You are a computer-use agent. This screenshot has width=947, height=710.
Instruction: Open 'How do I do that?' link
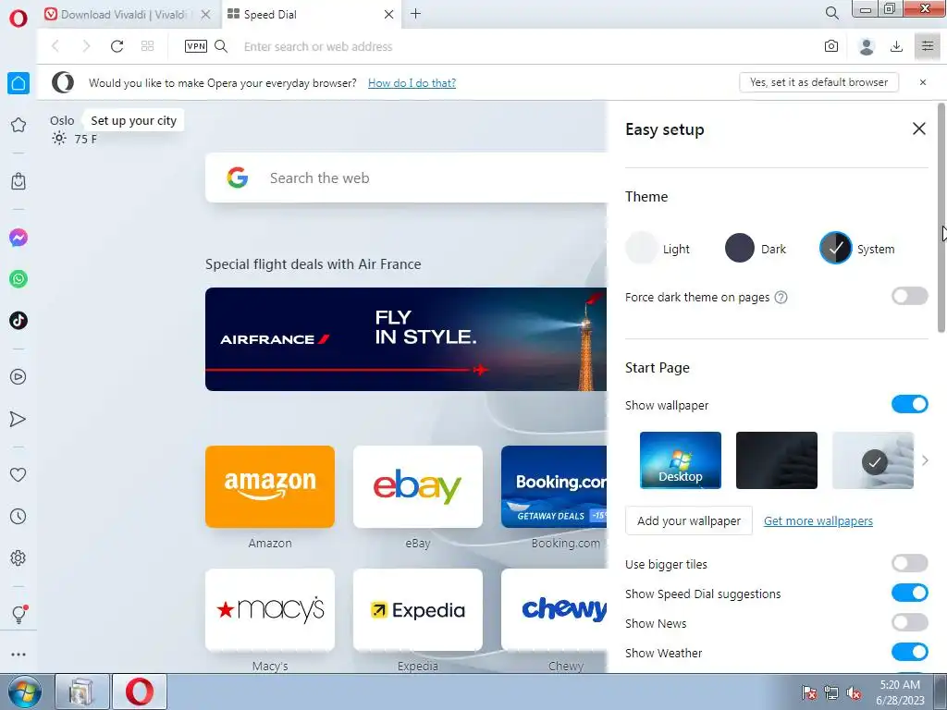[x=412, y=82]
